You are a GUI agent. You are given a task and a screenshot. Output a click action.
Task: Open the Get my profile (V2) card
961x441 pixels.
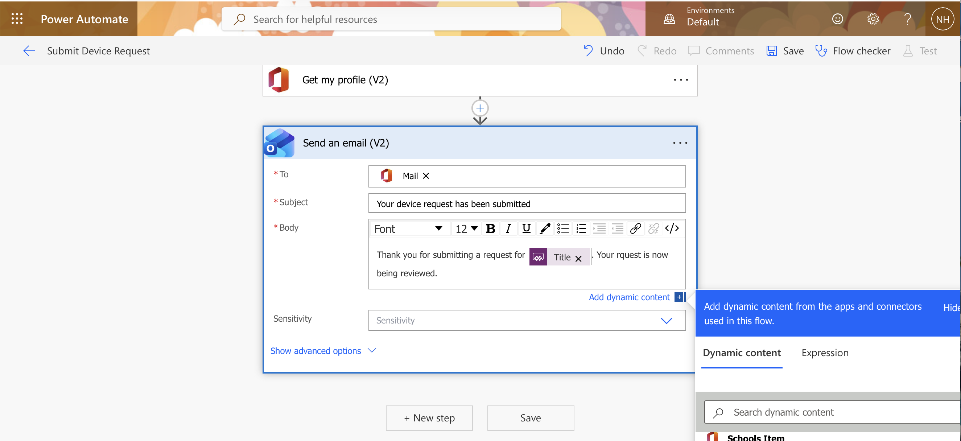point(480,80)
